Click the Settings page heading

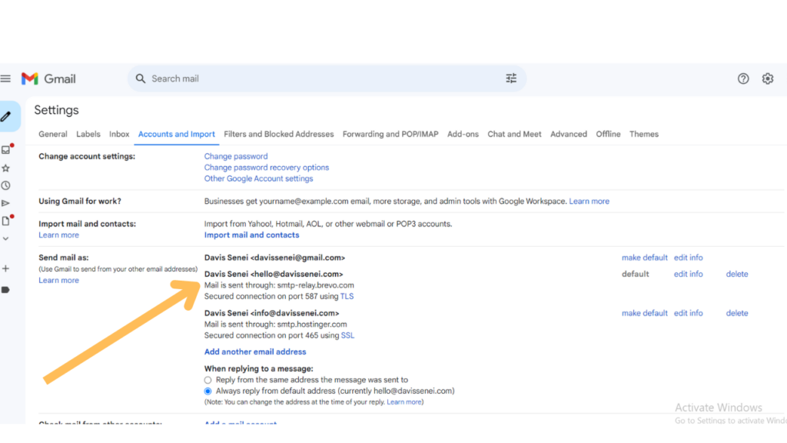(x=56, y=110)
